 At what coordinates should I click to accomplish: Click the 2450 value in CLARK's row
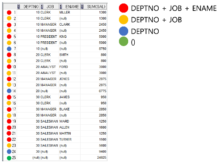(x=102, y=24)
